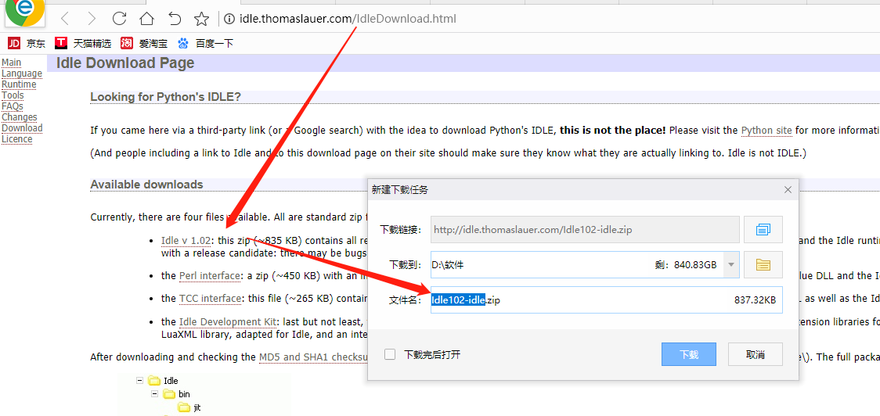
Task: Expand the download location dropdown
Action: (x=731, y=264)
